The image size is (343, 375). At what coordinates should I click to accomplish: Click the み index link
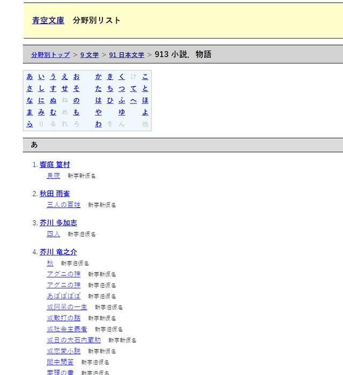click(41, 112)
